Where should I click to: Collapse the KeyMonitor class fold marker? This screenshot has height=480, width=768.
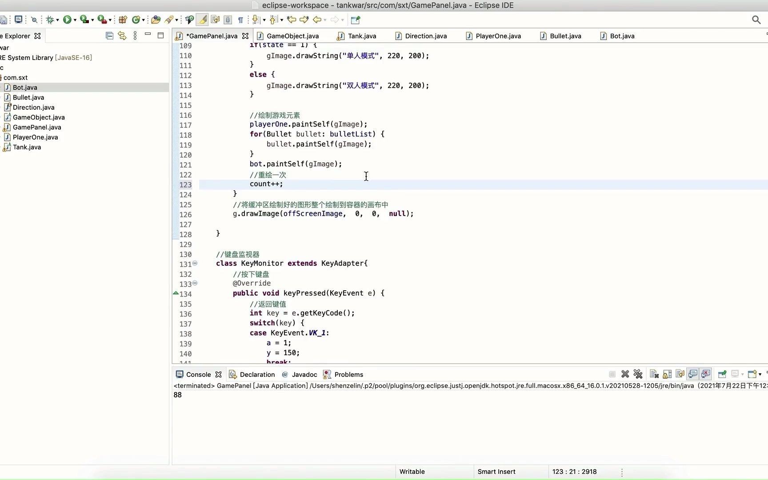[195, 263]
